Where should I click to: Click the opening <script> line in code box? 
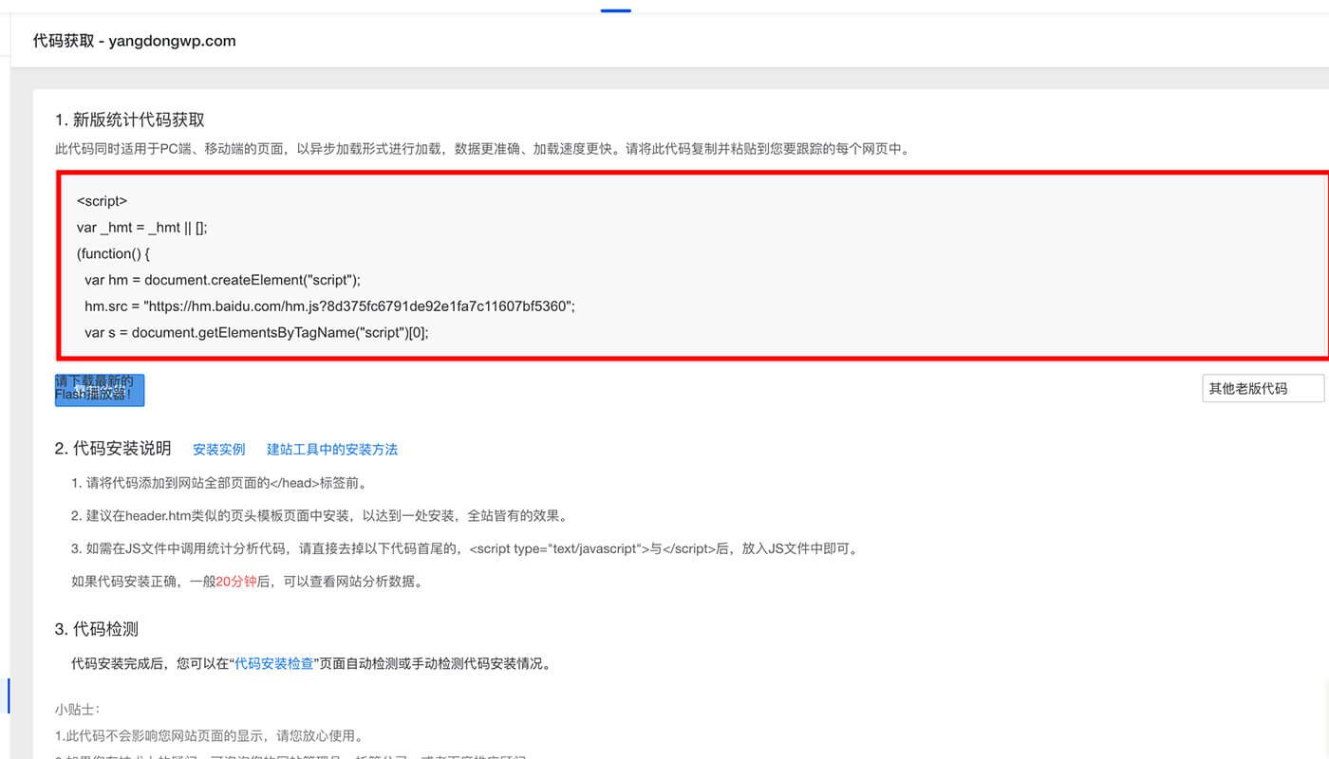[x=102, y=201]
